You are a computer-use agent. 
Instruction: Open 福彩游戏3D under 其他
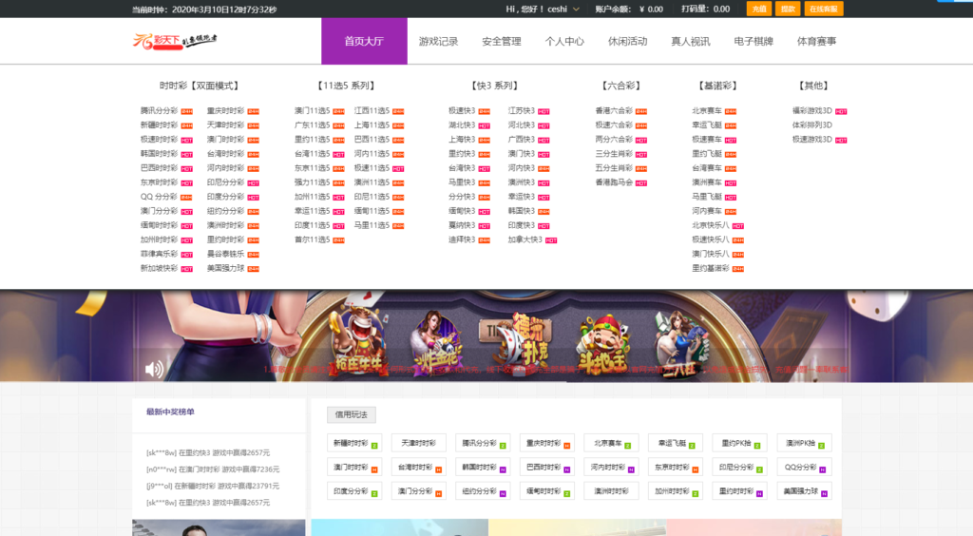(811, 110)
